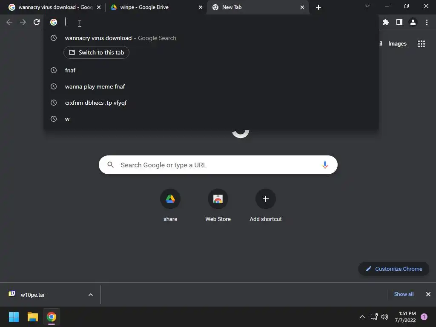Close the winpe Google Drive tab
This screenshot has height=327, width=436.
(x=201, y=7)
